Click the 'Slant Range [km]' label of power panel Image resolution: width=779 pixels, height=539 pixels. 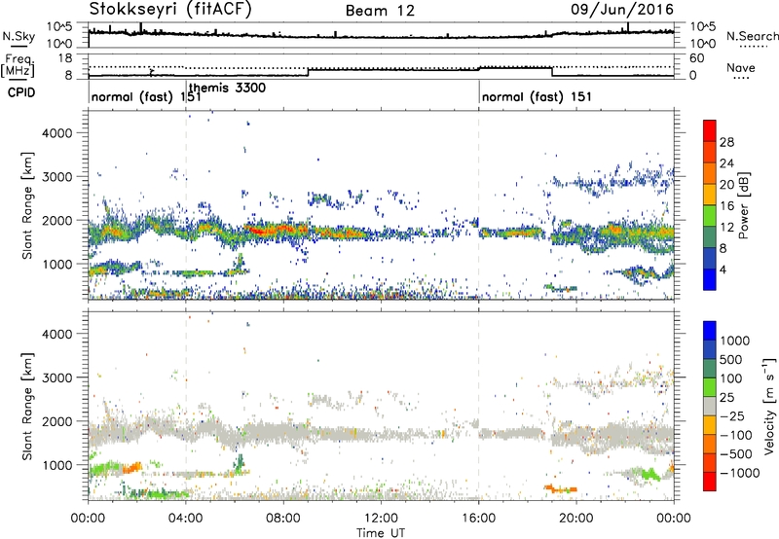point(27,205)
